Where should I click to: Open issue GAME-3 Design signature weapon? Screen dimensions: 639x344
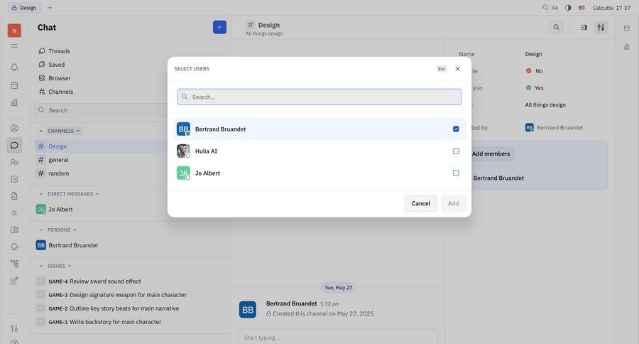pyautogui.click(x=132, y=295)
